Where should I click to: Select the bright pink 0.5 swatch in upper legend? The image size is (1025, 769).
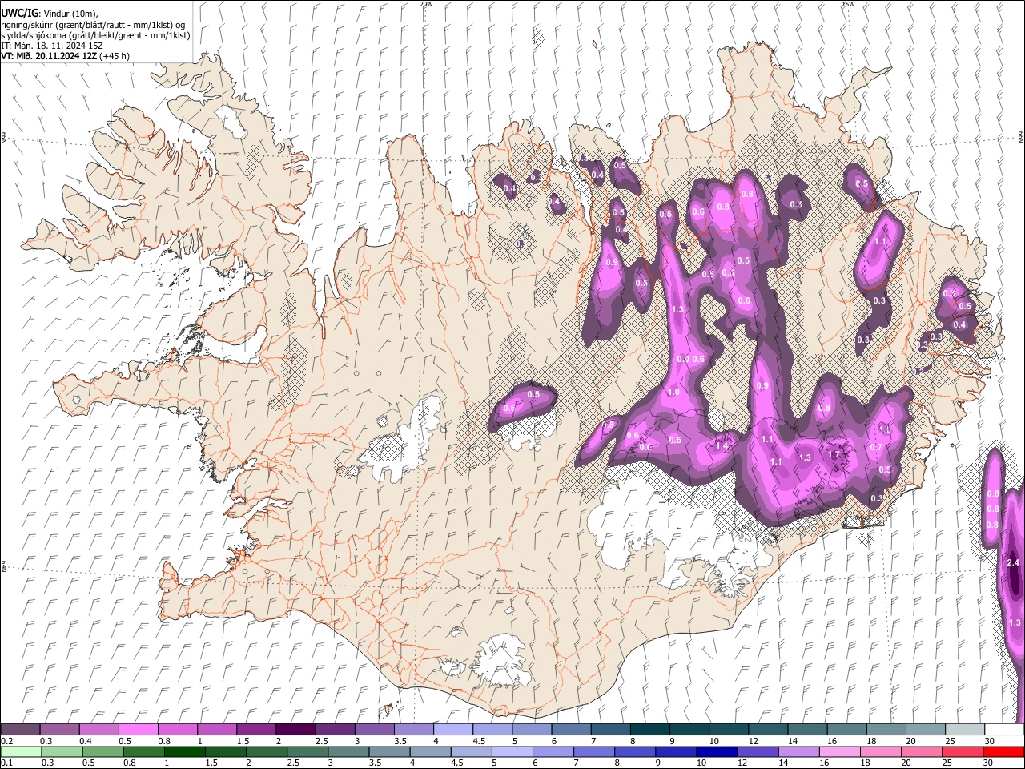click(x=138, y=730)
